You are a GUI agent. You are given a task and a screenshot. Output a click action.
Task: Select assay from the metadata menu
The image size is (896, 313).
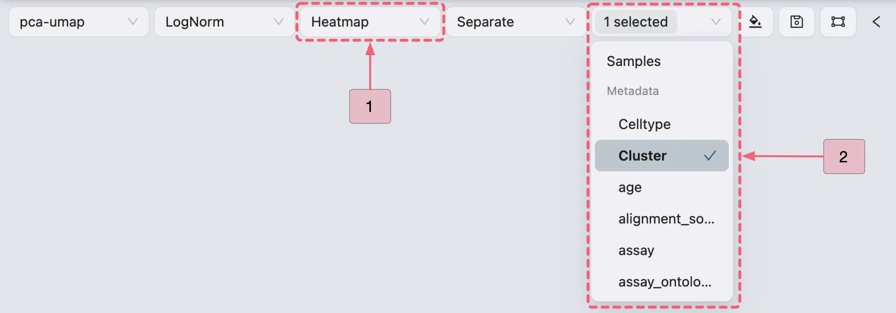pos(636,250)
